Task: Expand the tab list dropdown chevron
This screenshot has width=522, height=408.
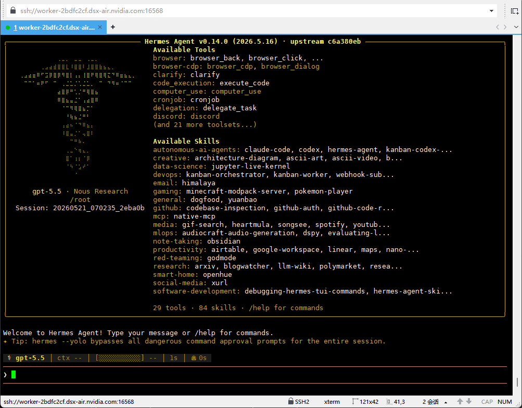Action: pos(516,27)
